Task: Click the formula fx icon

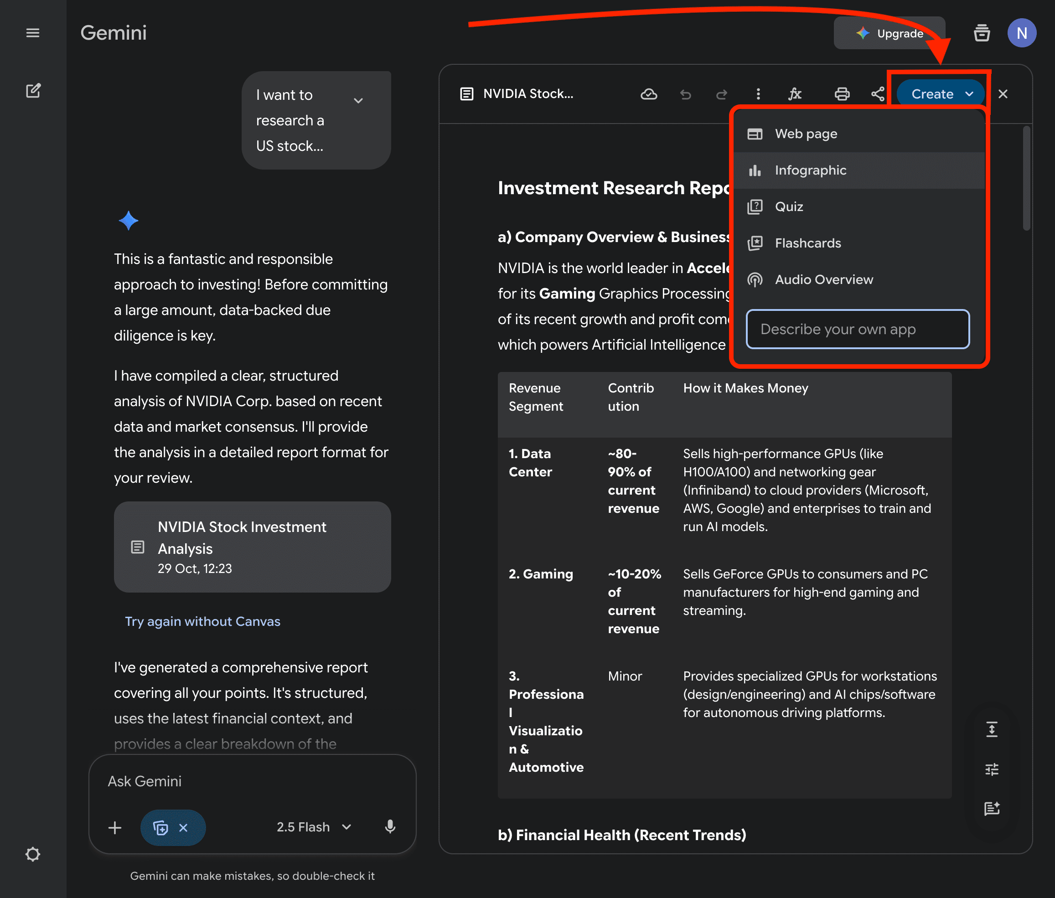Action: 794,94
